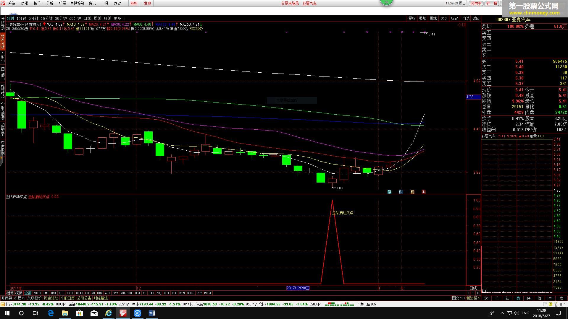Select 技术分析 in left sidebar

pyautogui.click(x=3, y=41)
